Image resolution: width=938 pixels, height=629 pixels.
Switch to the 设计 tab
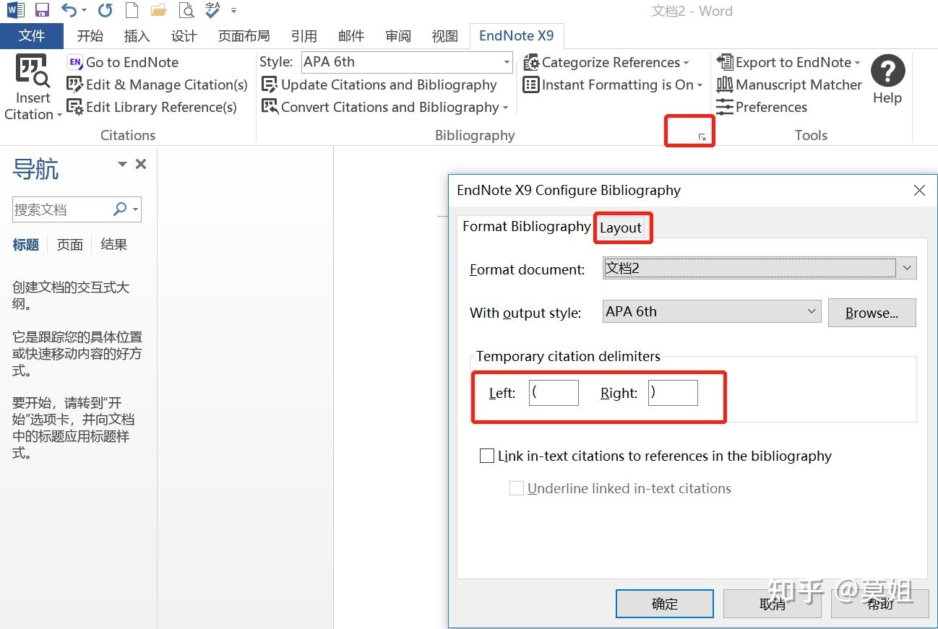click(184, 35)
